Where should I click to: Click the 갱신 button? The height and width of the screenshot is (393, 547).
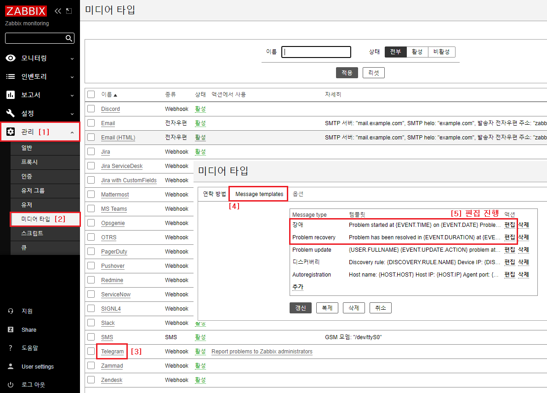pyautogui.click(x=300, y=308)
